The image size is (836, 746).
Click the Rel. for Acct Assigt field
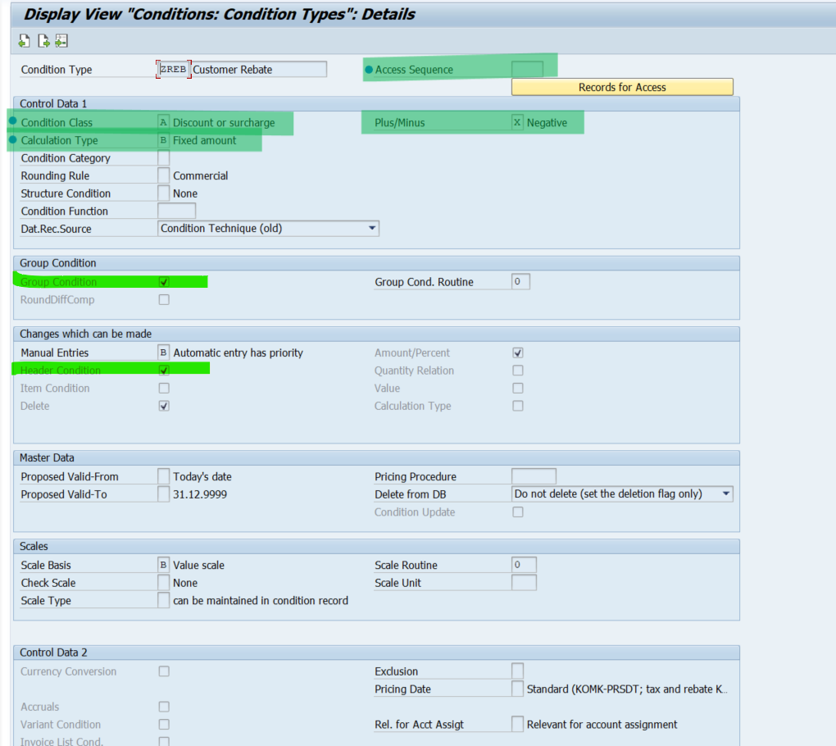point(517,724)
